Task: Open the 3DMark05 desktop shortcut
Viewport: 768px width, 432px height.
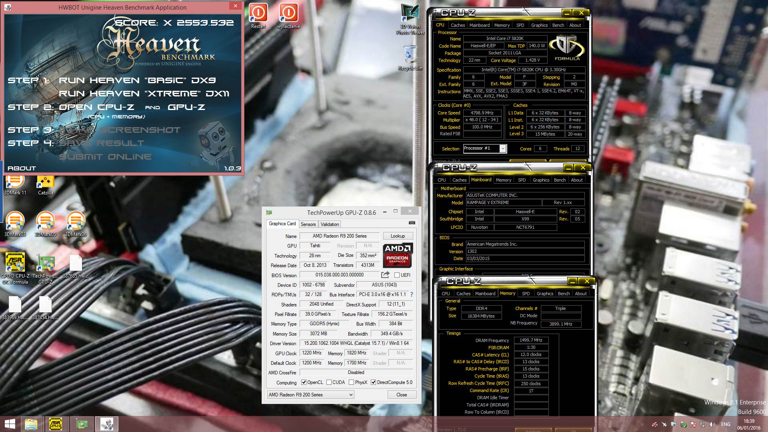Action: coord(45,224)
